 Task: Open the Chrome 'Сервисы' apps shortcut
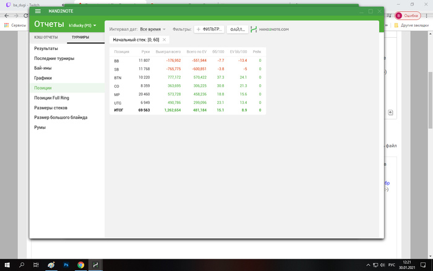coord(15,25)
